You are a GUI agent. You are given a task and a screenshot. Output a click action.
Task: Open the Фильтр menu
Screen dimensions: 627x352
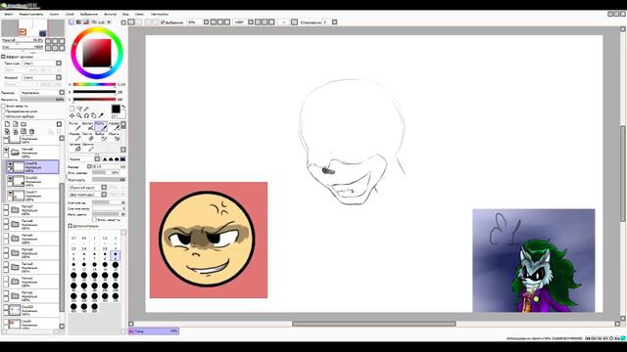point(110,14)
